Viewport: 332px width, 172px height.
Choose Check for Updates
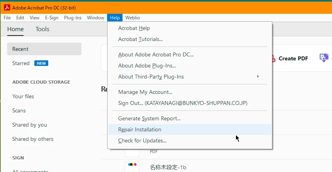coord(190,140)
